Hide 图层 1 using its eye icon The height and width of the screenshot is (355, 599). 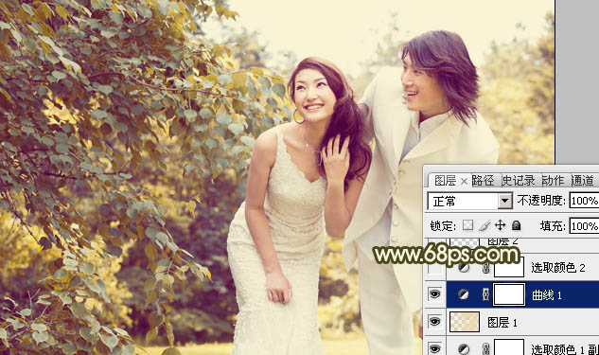pyautogui.click(x=434, y=322)
